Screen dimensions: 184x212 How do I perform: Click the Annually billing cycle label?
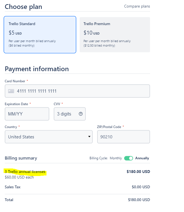(x=142, y=158)
